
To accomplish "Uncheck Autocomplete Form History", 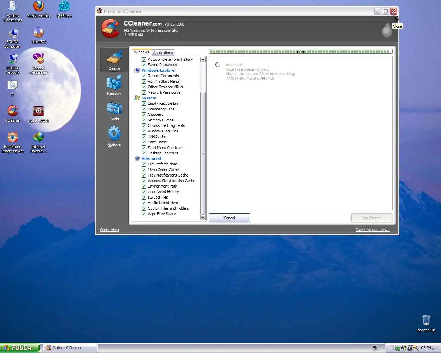I will (144, 59).
